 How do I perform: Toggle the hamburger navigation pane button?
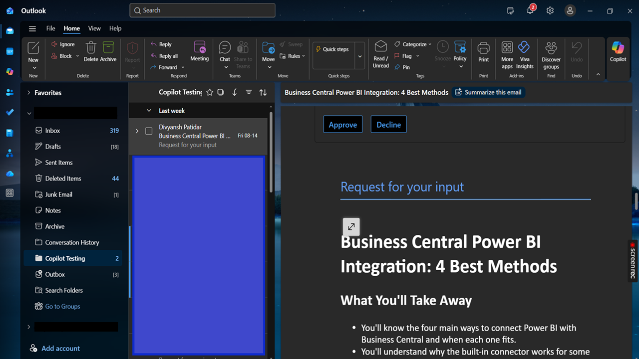click(x=32, y=28)
